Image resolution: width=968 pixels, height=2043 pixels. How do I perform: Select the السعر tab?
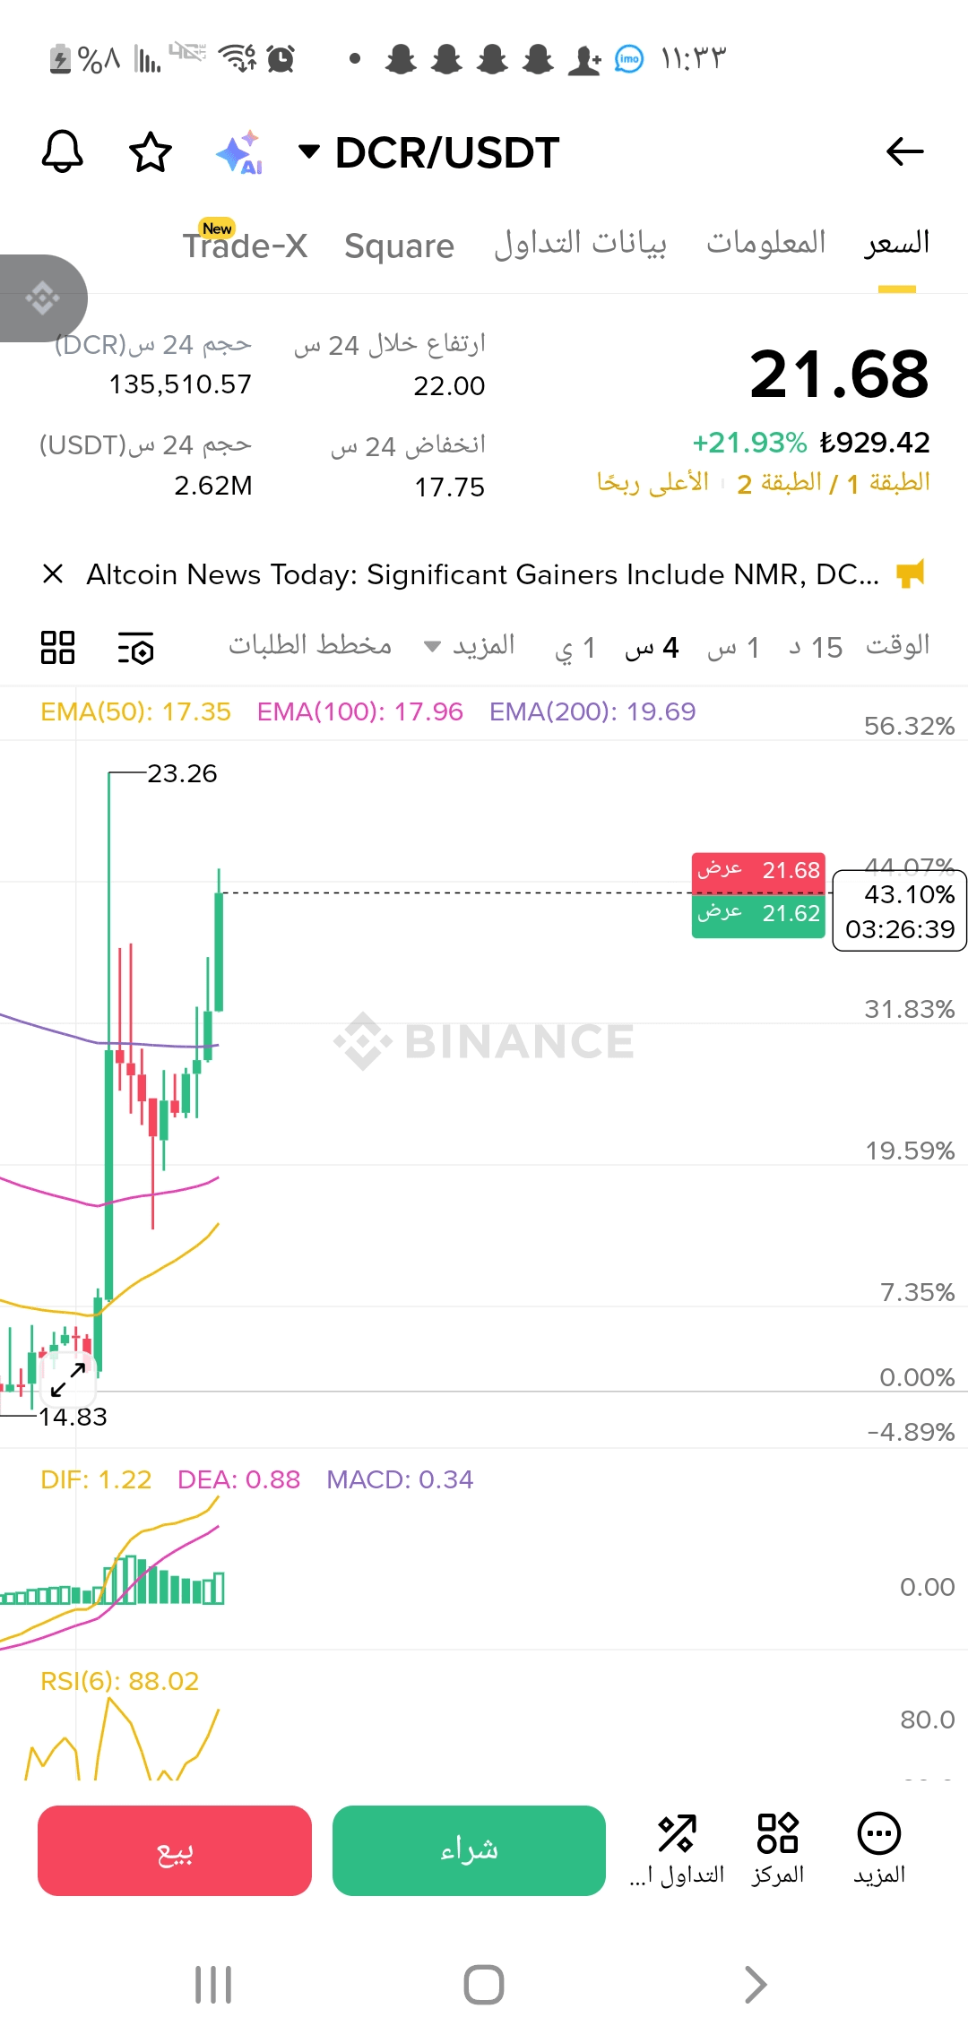coord(896,243)
